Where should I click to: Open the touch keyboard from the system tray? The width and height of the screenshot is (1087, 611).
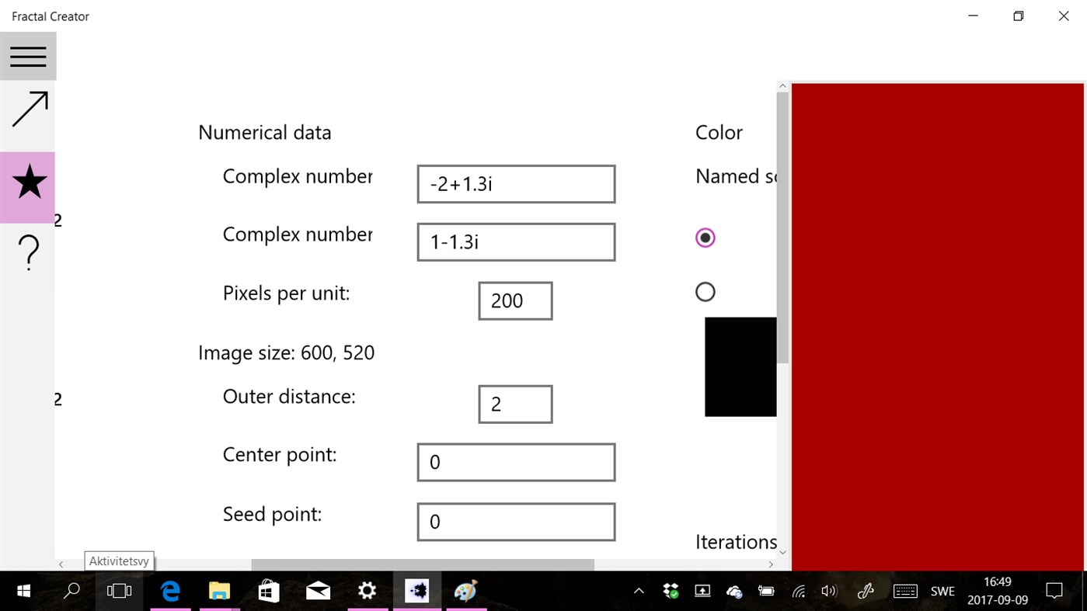point(904,590)
